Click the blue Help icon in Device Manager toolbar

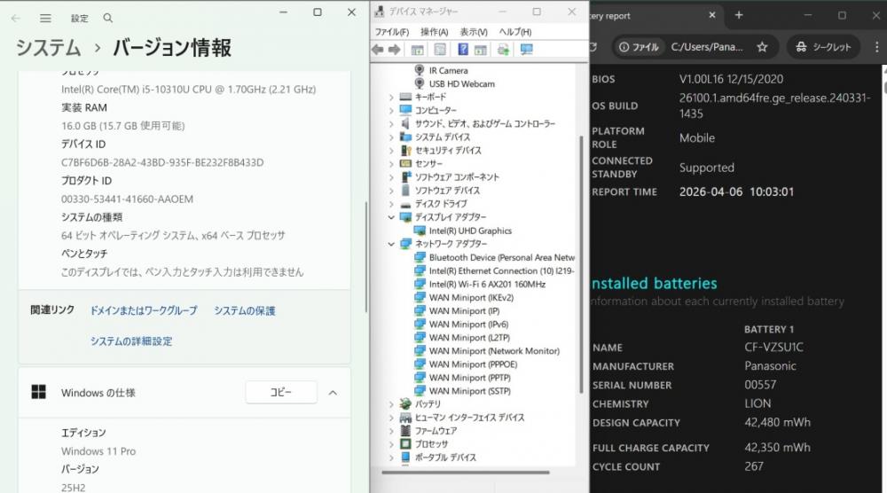pyautogui.click(x=463, y=50)
